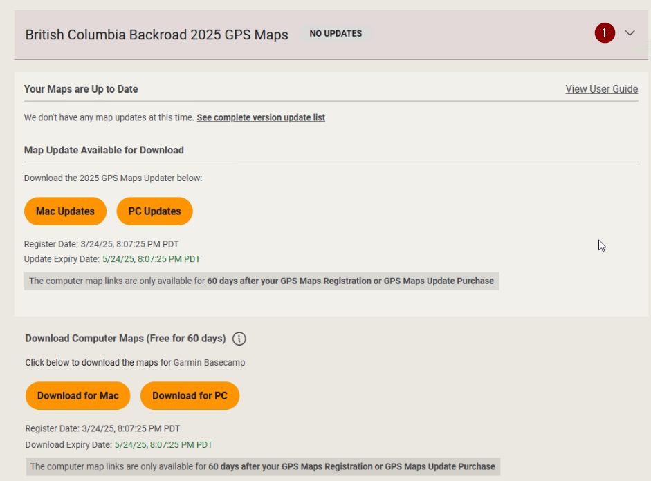
Task: Click the Download Computer Maps (Free for 60 days) heading
Action: click(x=125, y=339)
